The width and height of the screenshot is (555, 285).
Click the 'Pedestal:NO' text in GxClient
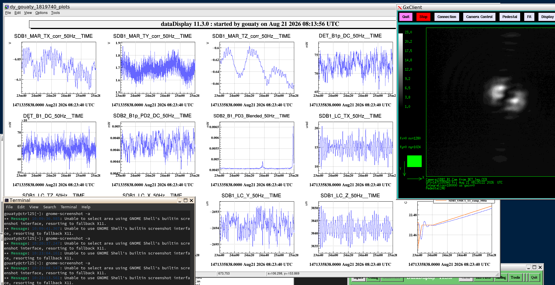point(435,188)
